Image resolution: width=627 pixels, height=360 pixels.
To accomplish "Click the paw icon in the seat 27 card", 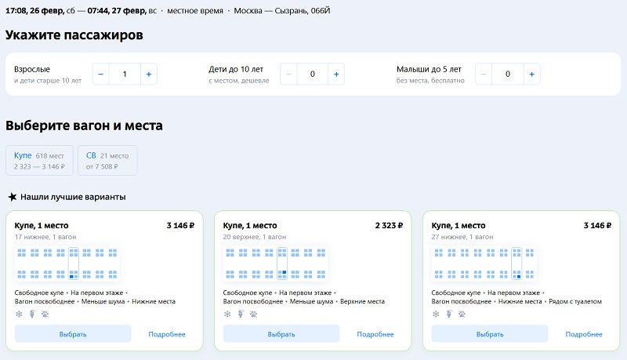I will click(461, 315).
